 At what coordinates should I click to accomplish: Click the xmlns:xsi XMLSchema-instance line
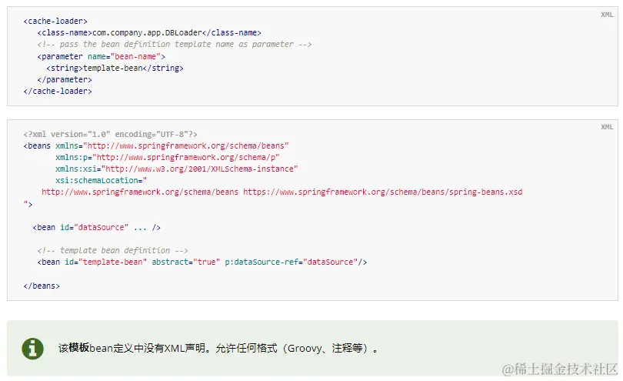177,169
